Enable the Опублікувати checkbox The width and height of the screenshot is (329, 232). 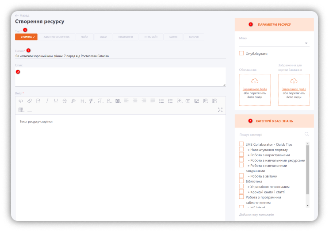point(241,53)
